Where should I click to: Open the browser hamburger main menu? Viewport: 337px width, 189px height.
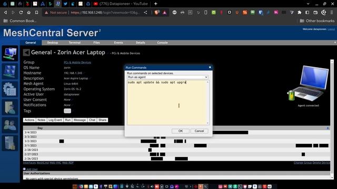point(332,13)
